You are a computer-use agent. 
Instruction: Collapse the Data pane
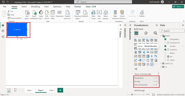[183, 25]
